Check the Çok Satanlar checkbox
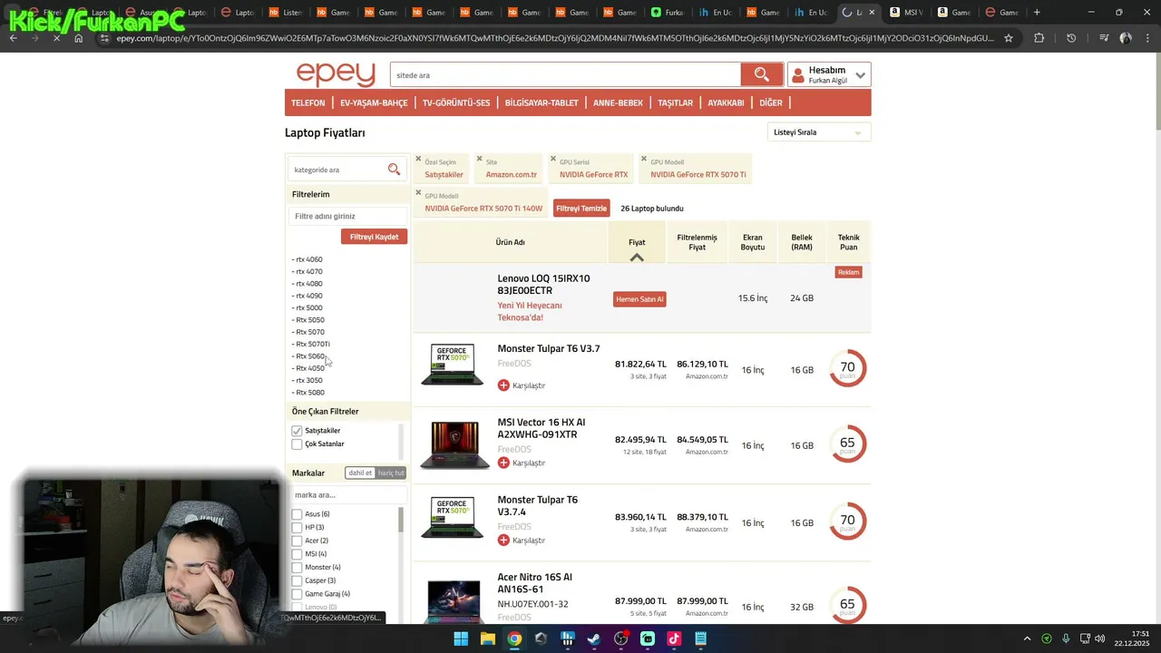The image size is (1161, 653). coord(297,444)
